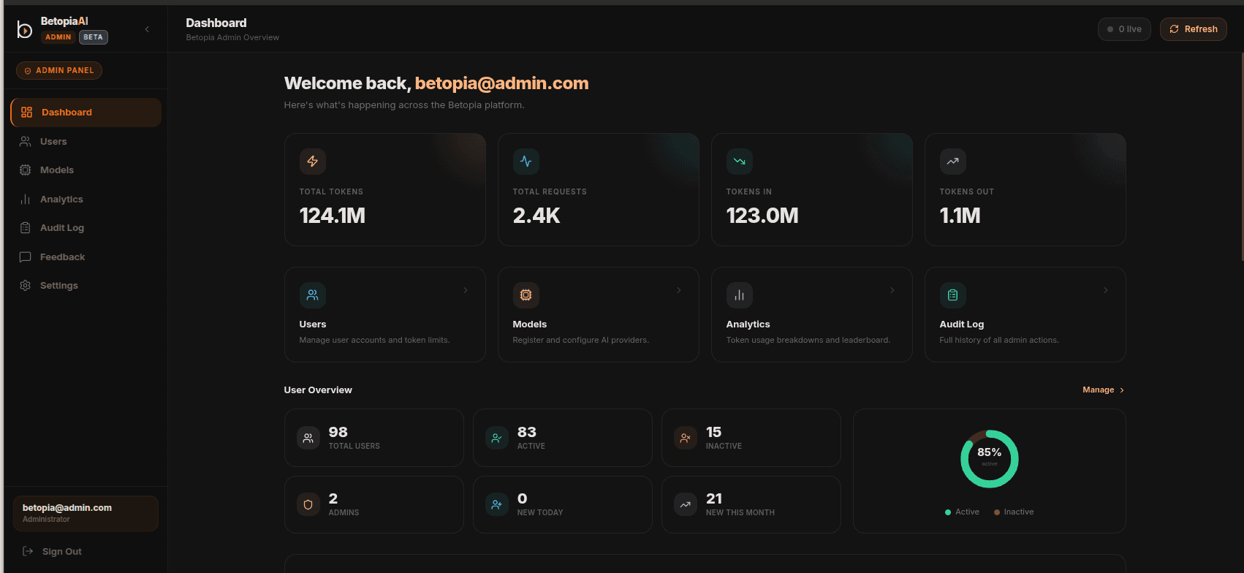1244x573 pixels.
Task: Click the BetopiaAI logo icon
Action: pos(25,29)
